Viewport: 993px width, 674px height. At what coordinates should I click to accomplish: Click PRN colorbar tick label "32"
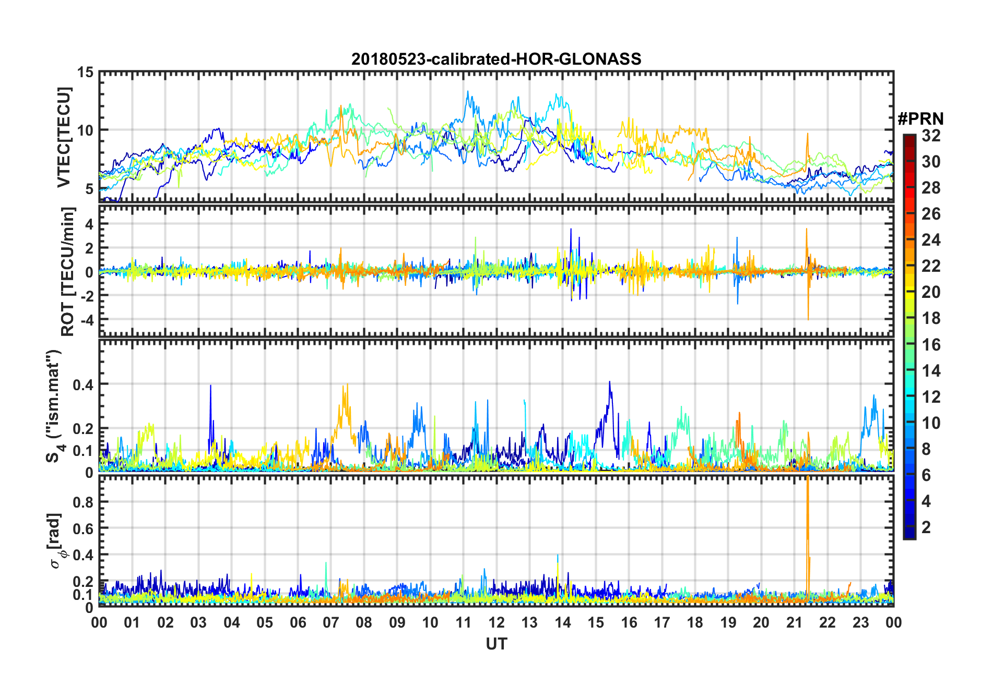click(x=931, y=136)
